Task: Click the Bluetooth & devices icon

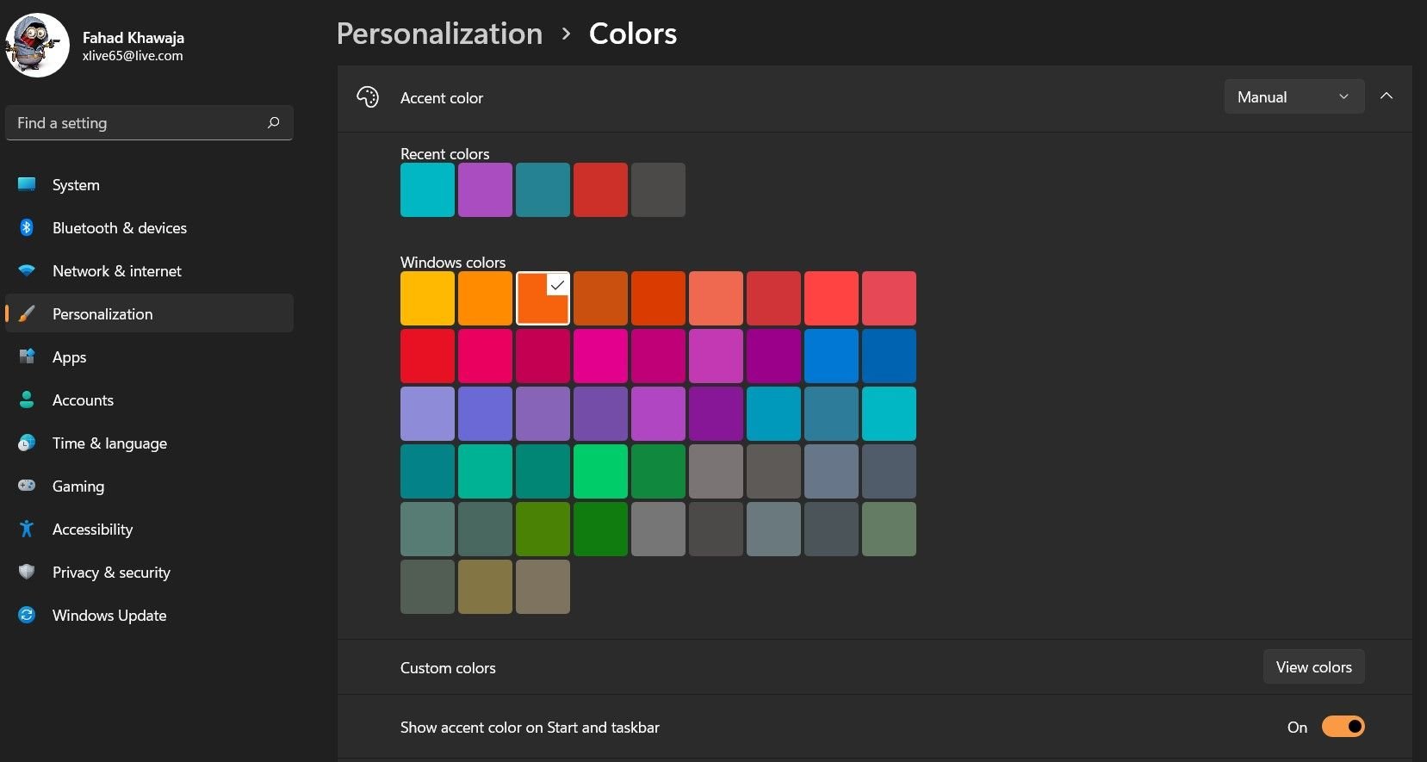Action: 27,227
